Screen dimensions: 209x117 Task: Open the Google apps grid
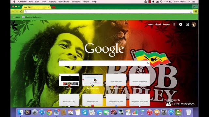(174, 24)
